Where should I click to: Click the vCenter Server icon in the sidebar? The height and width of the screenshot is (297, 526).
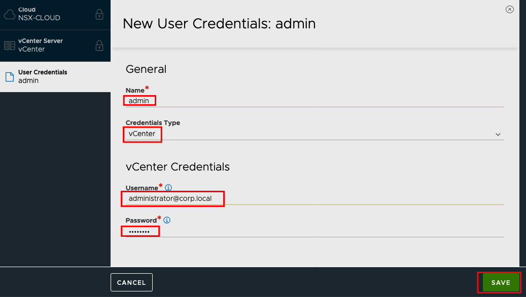[x=10, y=46]
